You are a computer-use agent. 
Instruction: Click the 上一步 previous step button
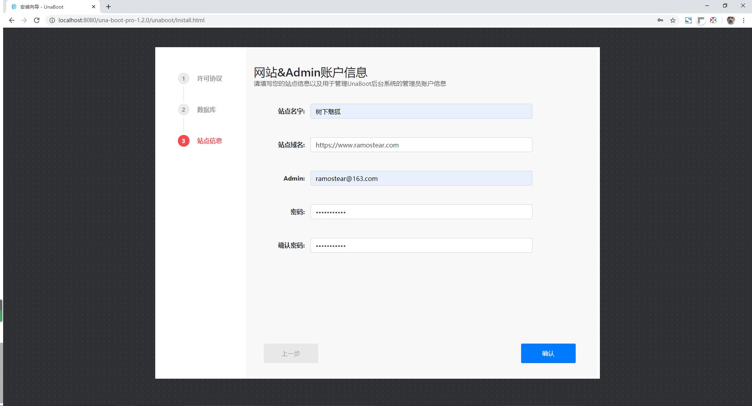pos(291,353)
